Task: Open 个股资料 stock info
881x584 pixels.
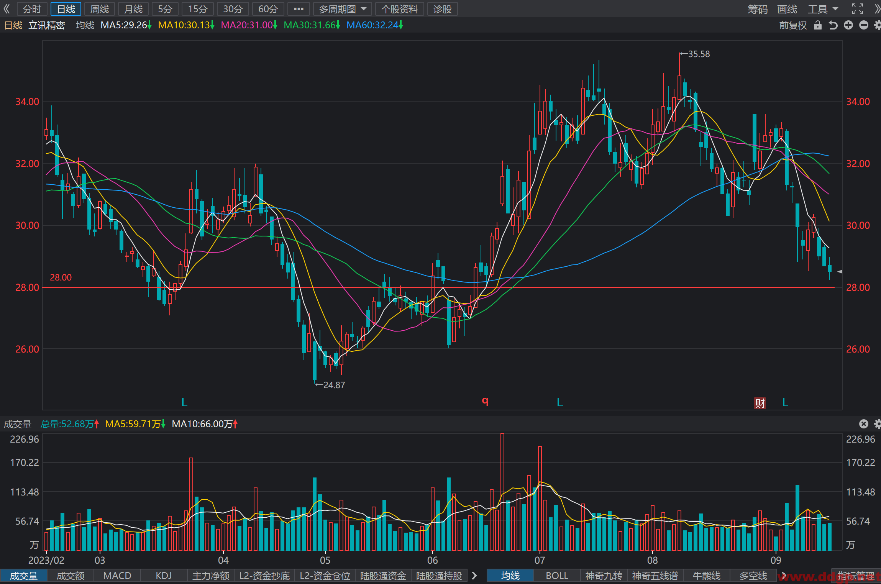Action: (400, 9)
